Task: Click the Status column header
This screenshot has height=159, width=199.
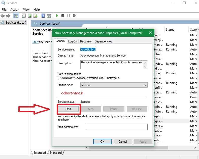Action: pos(176,30)
